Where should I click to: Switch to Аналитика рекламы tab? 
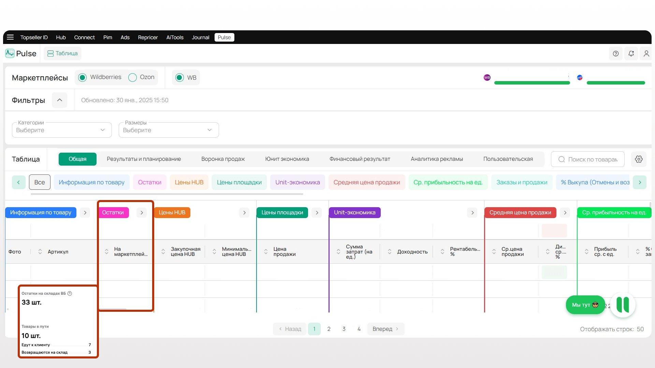(x=437, y=159)
